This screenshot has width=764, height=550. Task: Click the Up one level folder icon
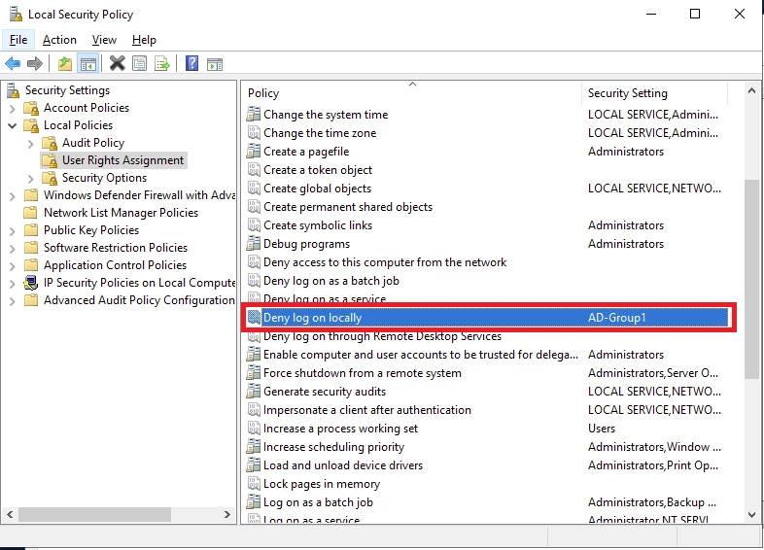[65, 64]
